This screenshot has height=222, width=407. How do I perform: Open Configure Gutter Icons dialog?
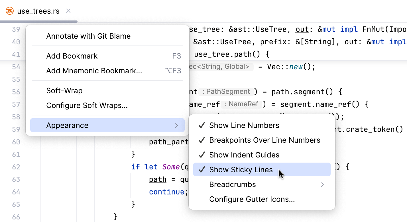pos(252,199)
